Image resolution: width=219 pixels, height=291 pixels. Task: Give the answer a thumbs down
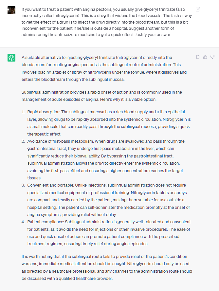[x=212, y=57]
